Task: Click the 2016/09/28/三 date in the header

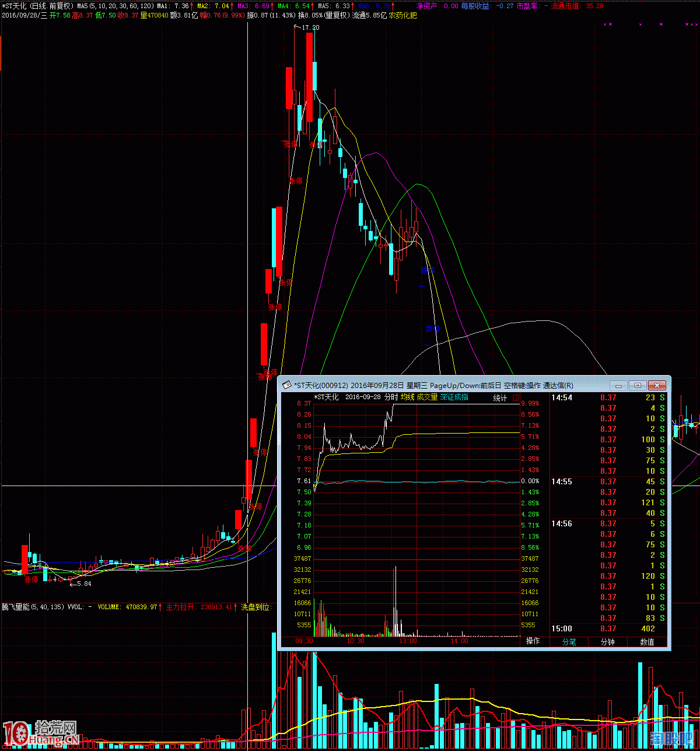Action: point(24,16)
